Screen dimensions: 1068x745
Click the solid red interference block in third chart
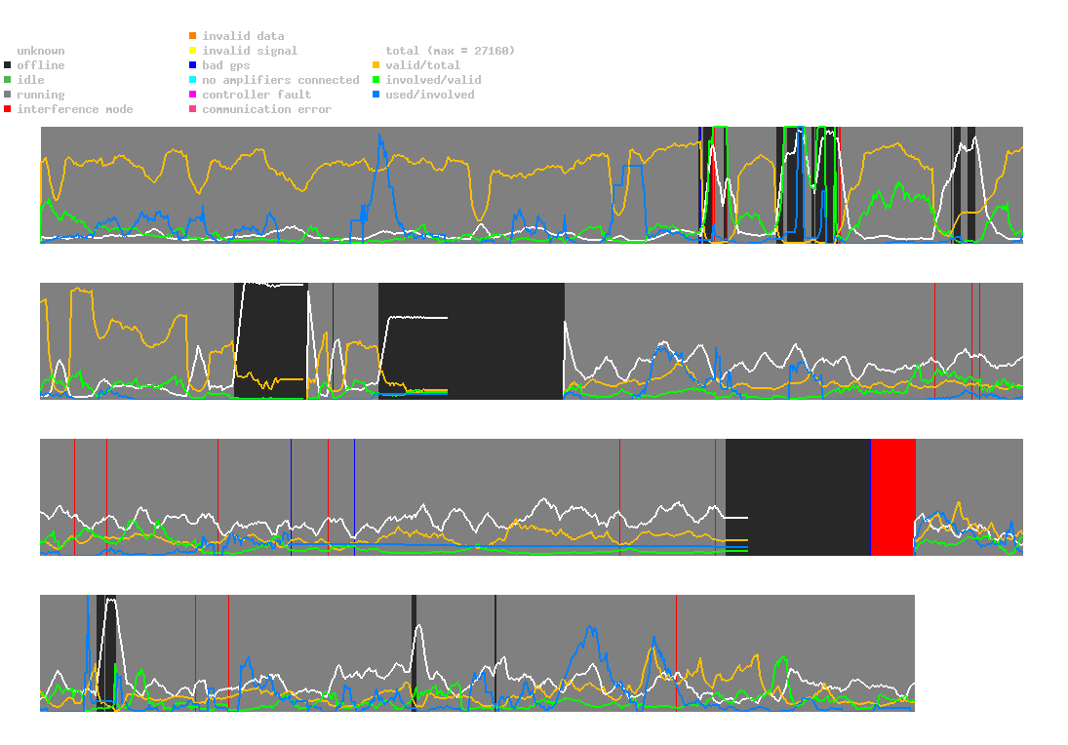coord(893,497)
